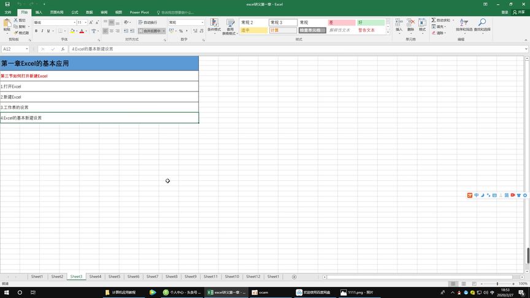This screenshot has width=530, height=298.
Task: Toggle middle vertical alignment
Action: click(112, 22)
